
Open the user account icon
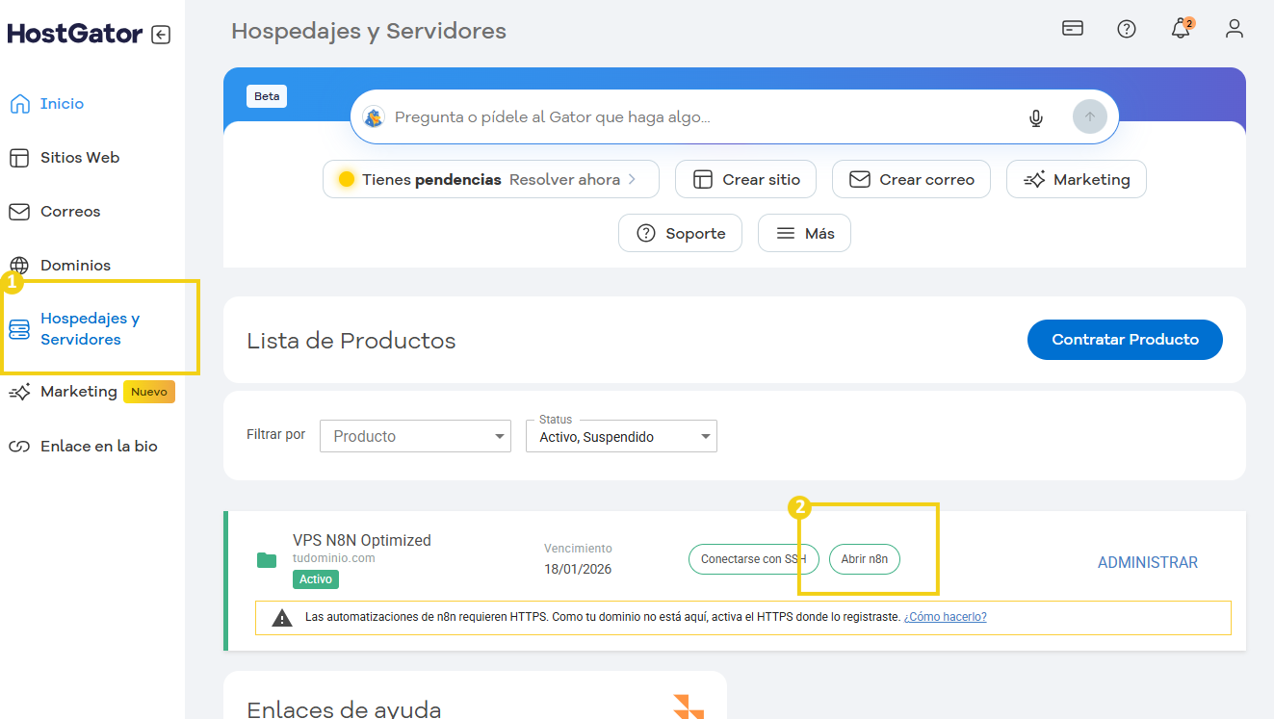tap(1234, 29)
